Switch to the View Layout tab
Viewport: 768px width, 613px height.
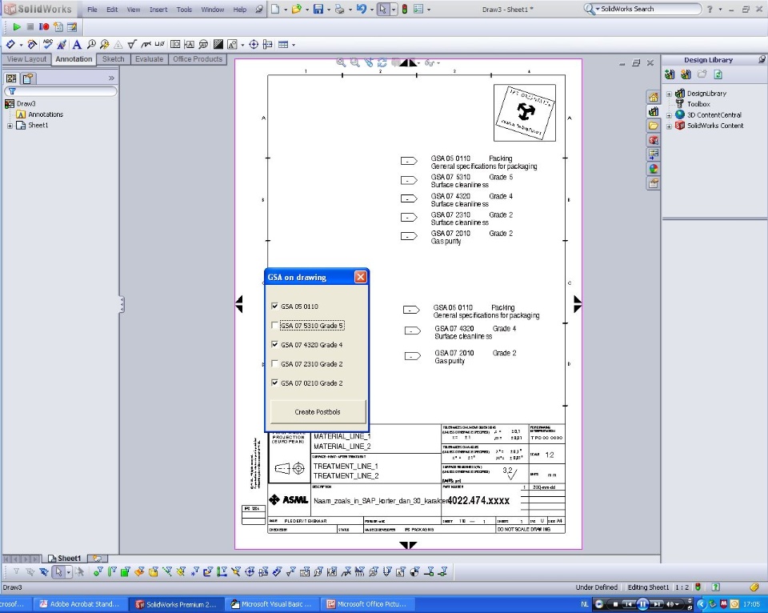coord(26,59)
